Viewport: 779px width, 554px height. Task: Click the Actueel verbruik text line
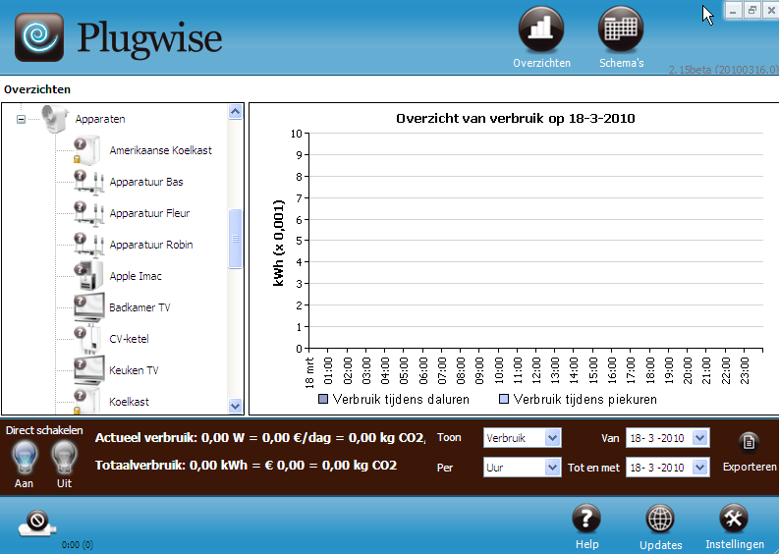(260, 438)
